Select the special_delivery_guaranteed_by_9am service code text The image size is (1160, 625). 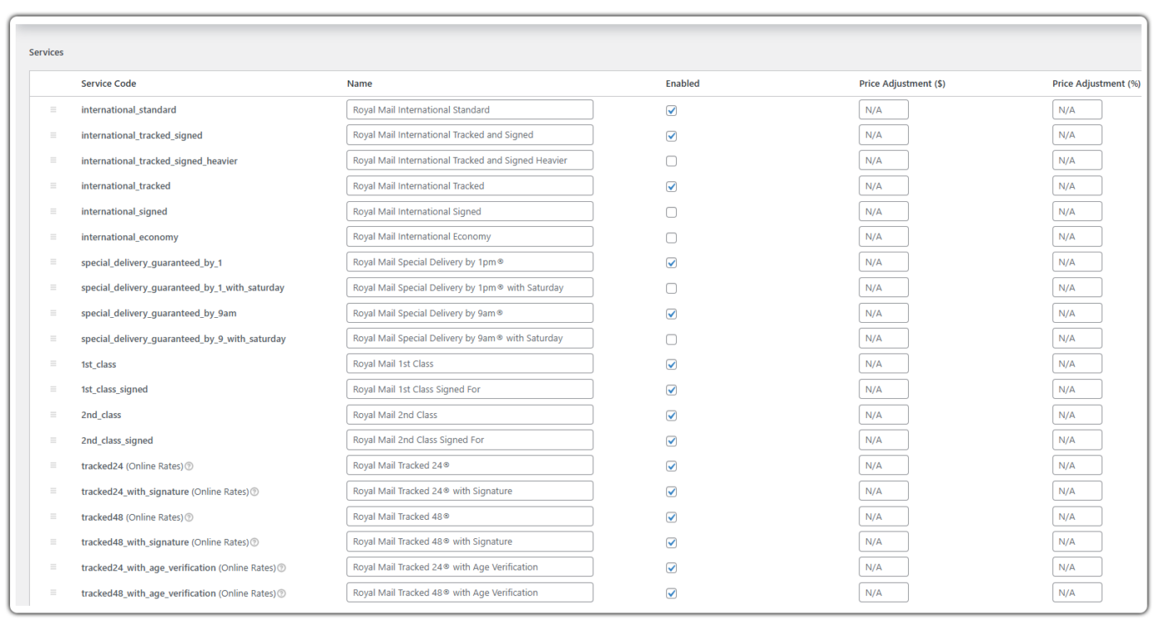(x=159, y=314)
